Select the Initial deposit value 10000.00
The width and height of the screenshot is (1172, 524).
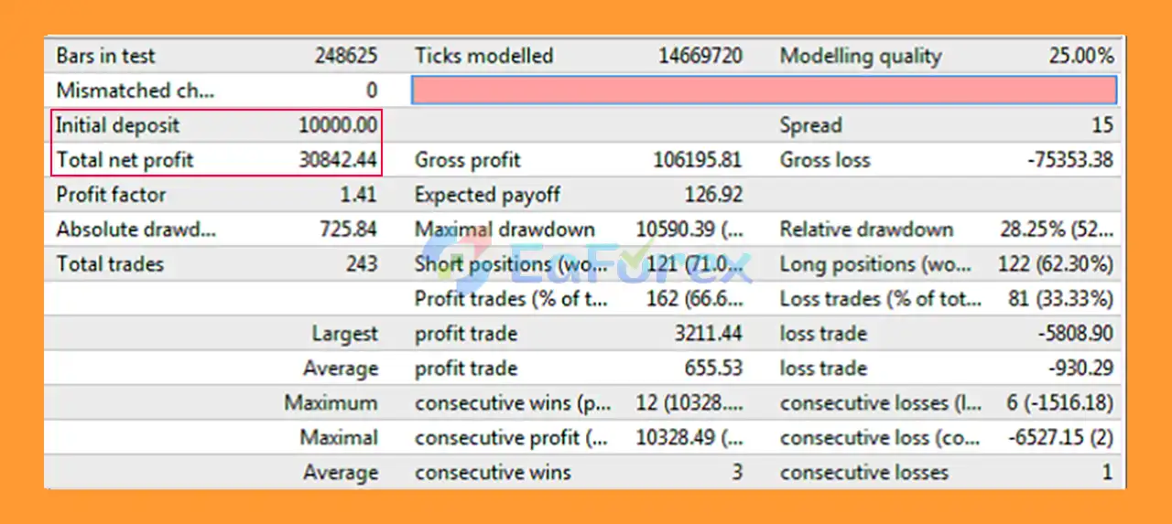(337, 125)
